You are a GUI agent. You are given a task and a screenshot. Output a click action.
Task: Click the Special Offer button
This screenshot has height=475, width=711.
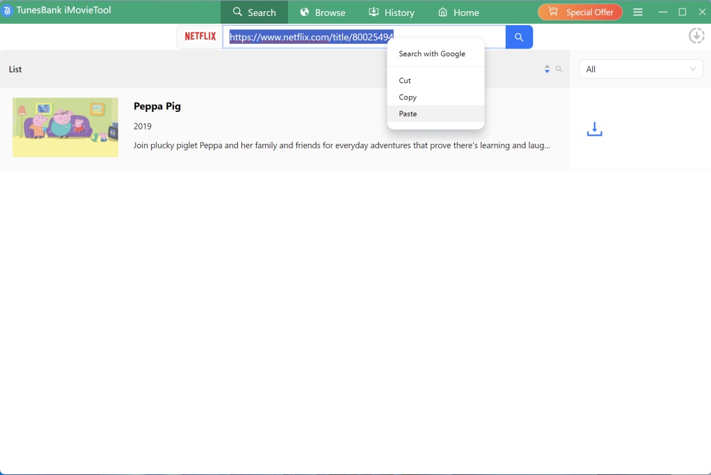(x=580, y=13)
